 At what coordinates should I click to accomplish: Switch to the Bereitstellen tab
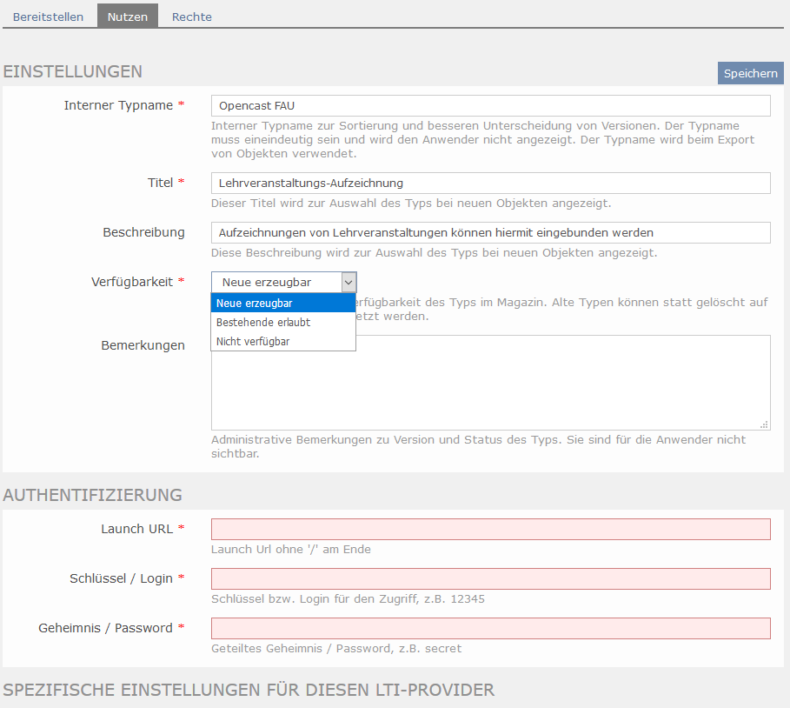pyautogui.click(x=48, y=17)
